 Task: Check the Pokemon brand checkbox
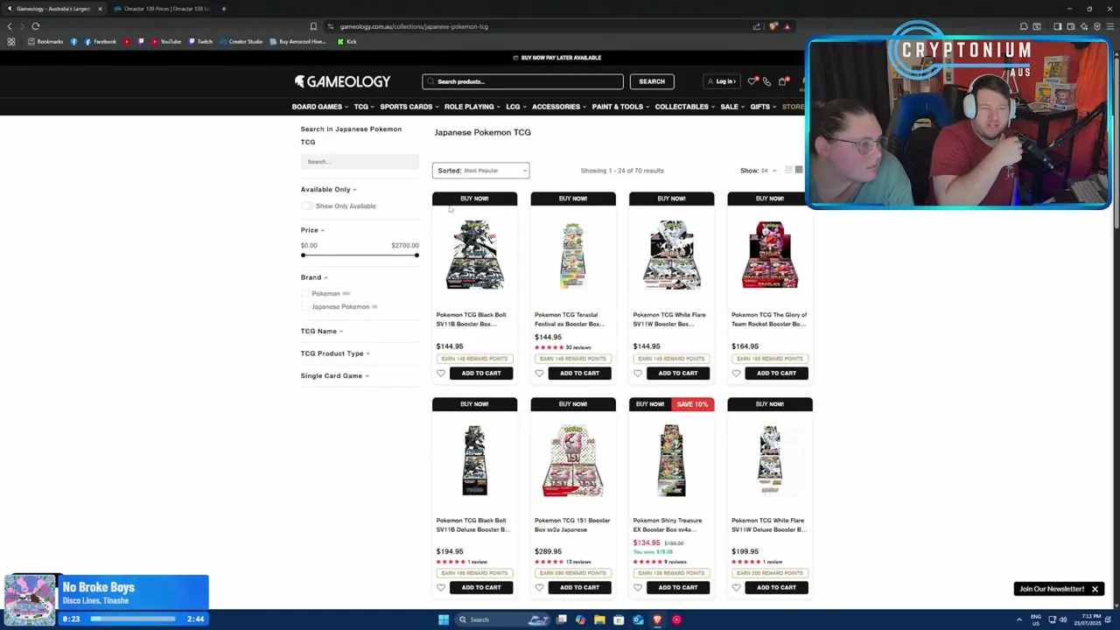coord(306,294)
